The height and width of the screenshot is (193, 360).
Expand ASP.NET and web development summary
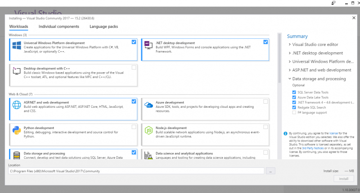290,70
